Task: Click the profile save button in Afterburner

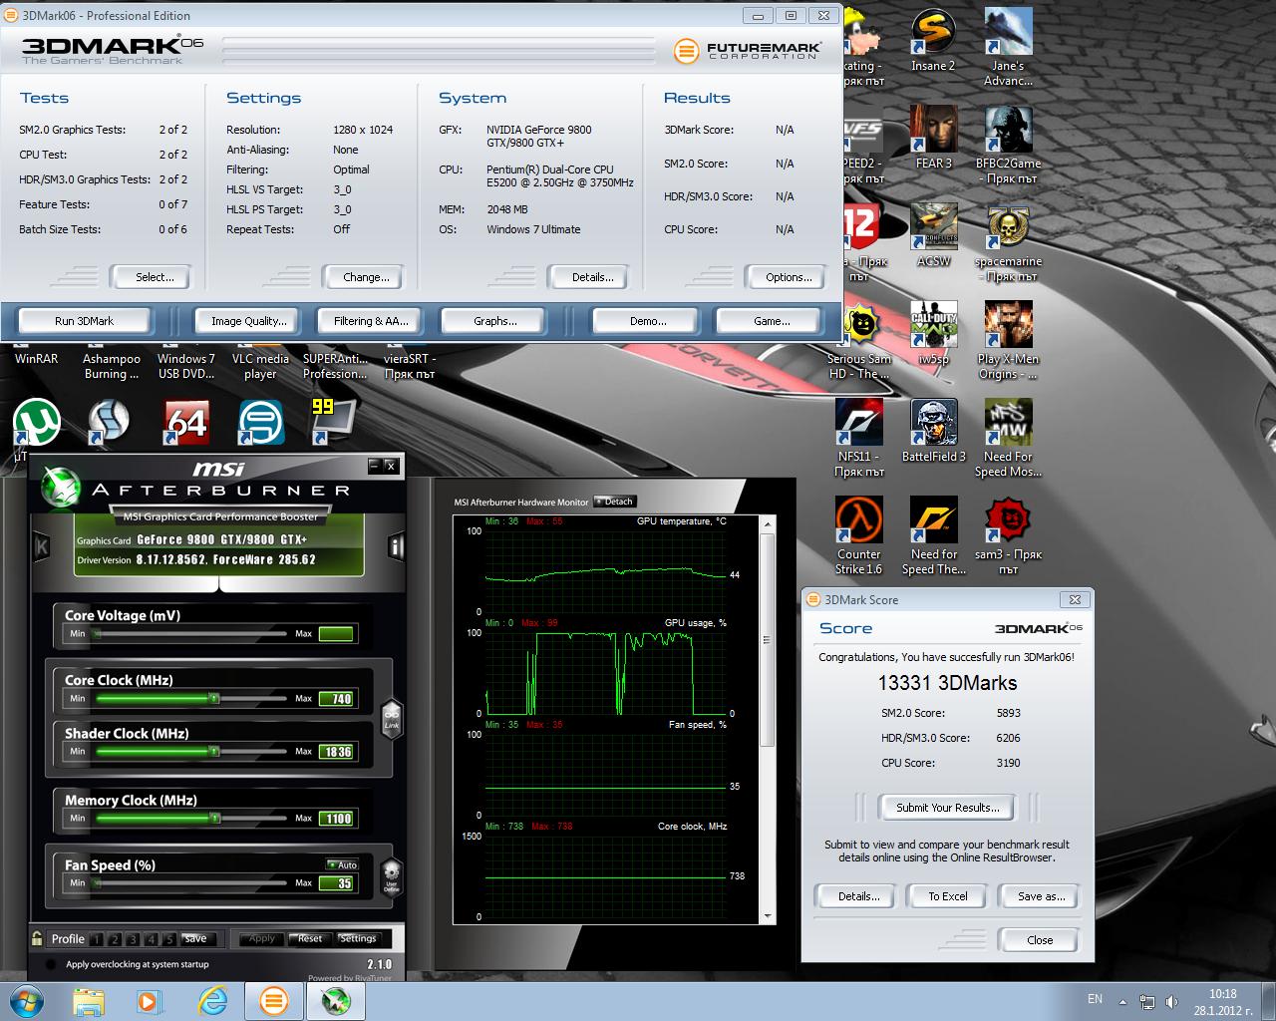Action: click(195, 938)
